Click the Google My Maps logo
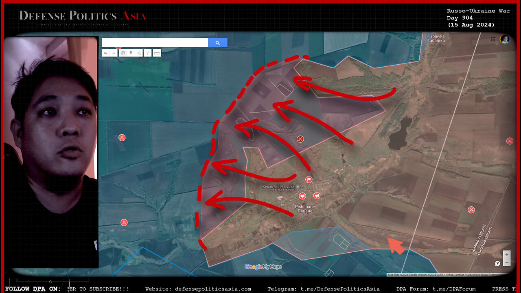 click(x=263, y=267)
